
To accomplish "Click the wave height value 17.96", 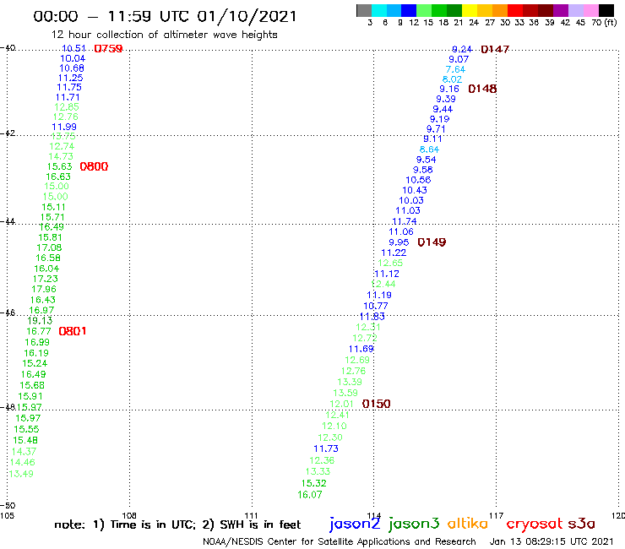I will click(x=44, y=289).
